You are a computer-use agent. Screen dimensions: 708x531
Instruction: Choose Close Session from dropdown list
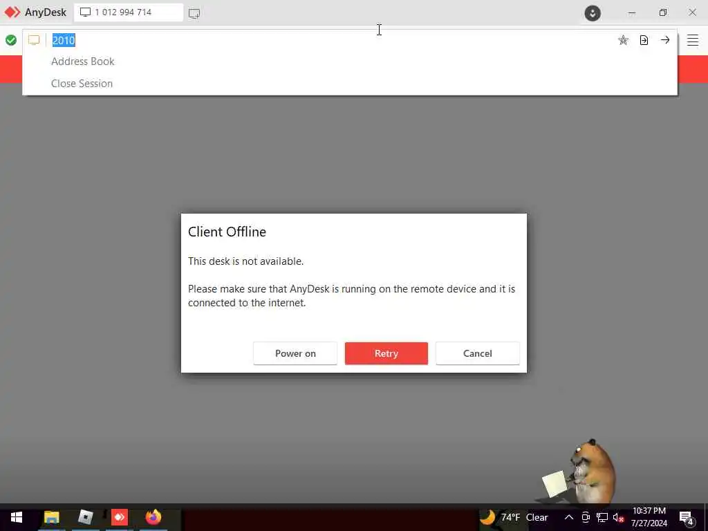[x=82, y=84]
